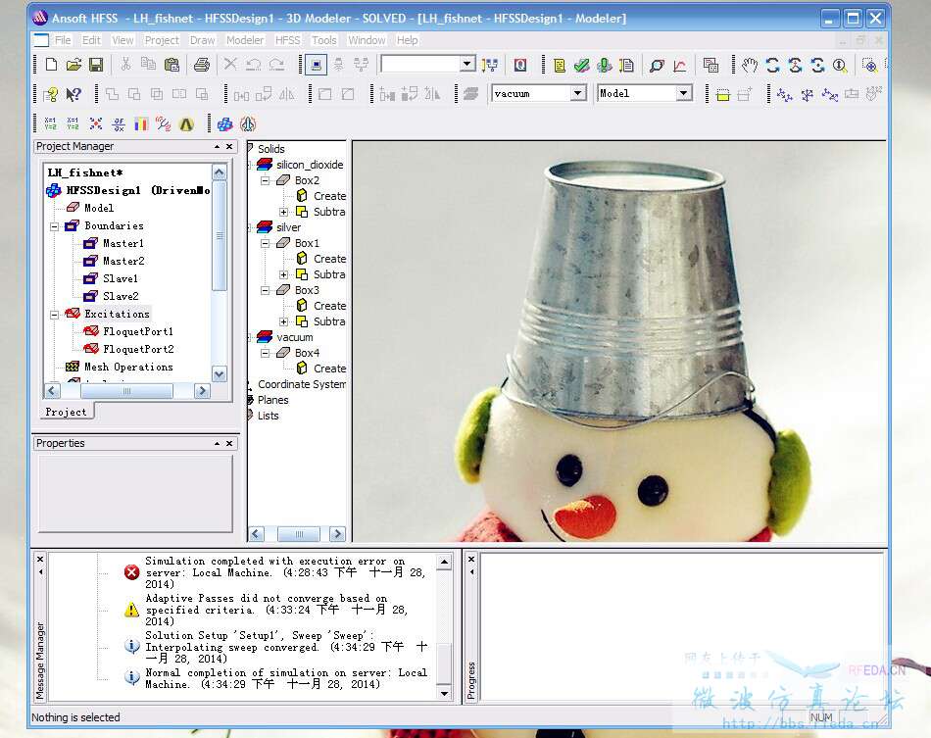Save project with the floppy disk icon
Screen dimensions: 931x738
[x=96, y=65]
